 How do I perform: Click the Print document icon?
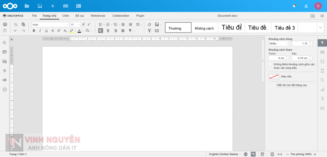point(5,25)
